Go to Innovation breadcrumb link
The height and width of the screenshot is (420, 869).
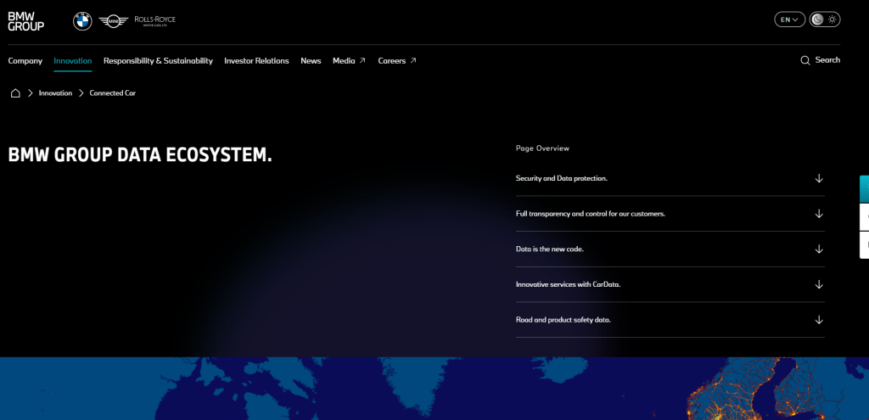pos(55,93)
